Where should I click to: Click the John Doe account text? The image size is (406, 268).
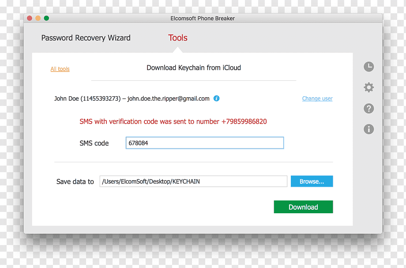(132, 98)
